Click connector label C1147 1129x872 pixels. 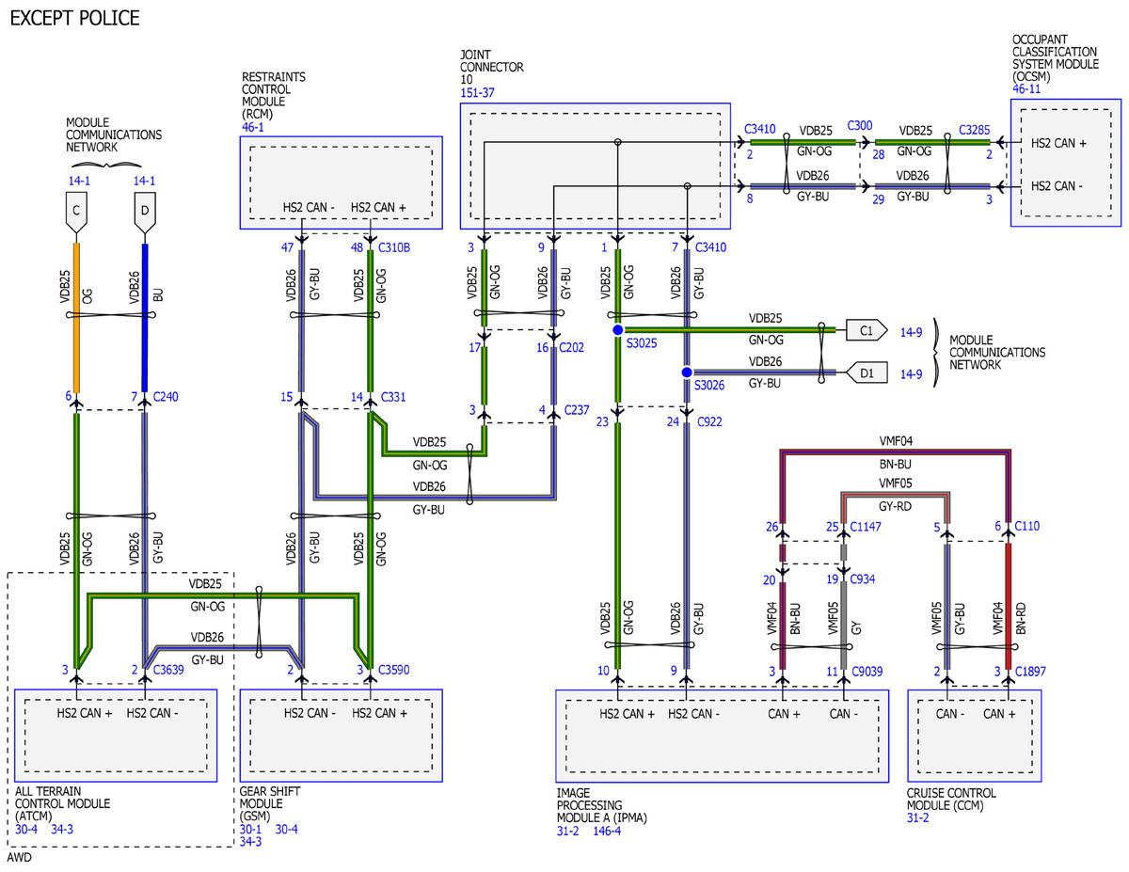(x=868, y=526)
